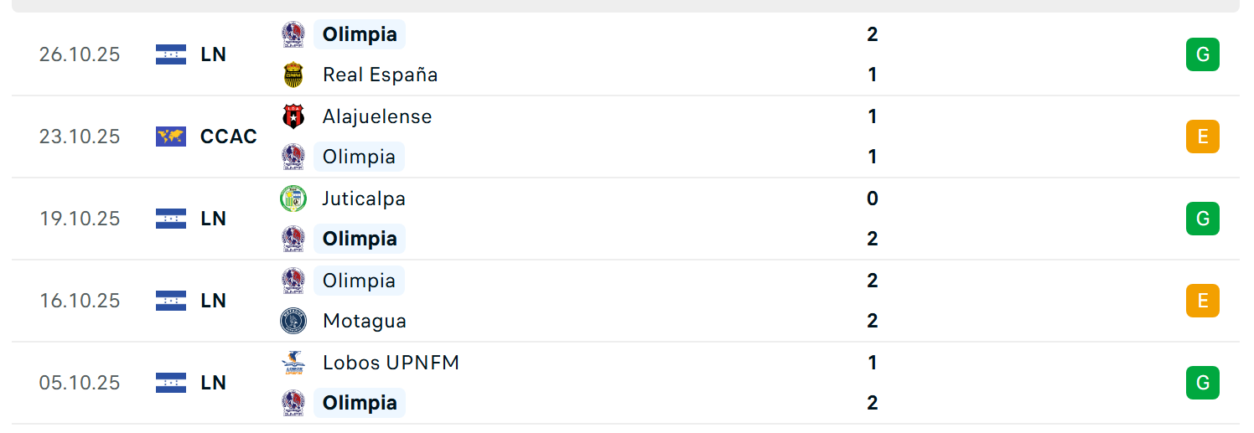Click the Real España team crest

click(x=293, y=75)
